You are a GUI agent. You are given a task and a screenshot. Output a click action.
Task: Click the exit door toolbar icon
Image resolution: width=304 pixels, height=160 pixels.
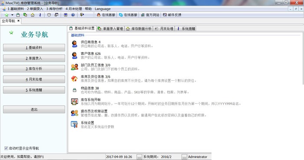coord(82,15)
